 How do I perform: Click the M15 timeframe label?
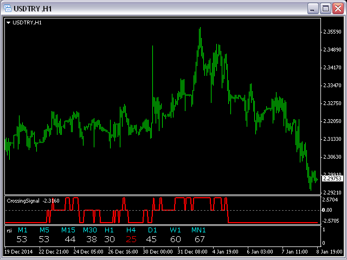click(x=68, y=230)
